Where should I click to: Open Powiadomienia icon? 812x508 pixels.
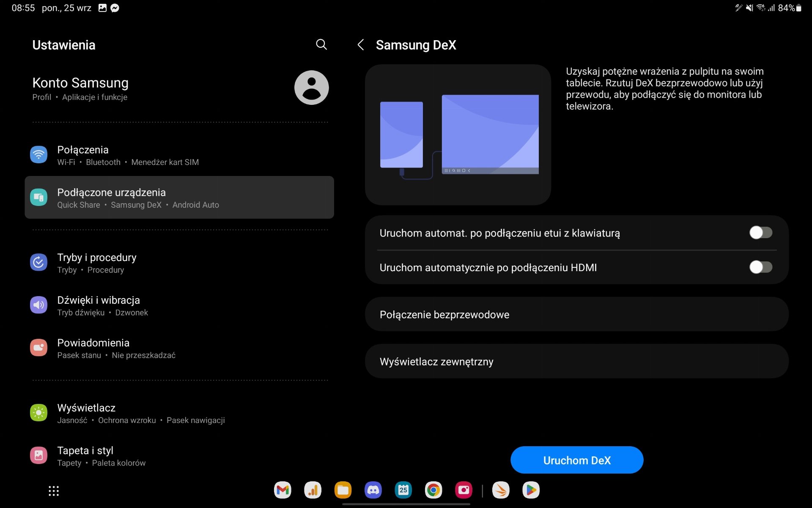pyautogui.click(x=38, y=348)
